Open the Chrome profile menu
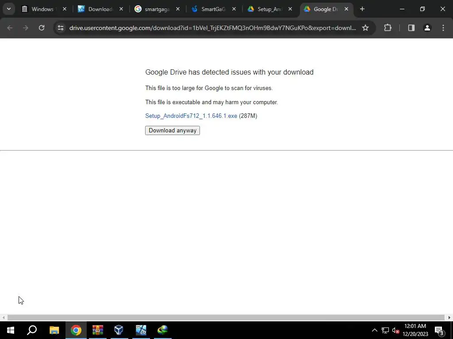Viewport: 453px width, 339px height. pyautogui.click(x=427, y=28)
